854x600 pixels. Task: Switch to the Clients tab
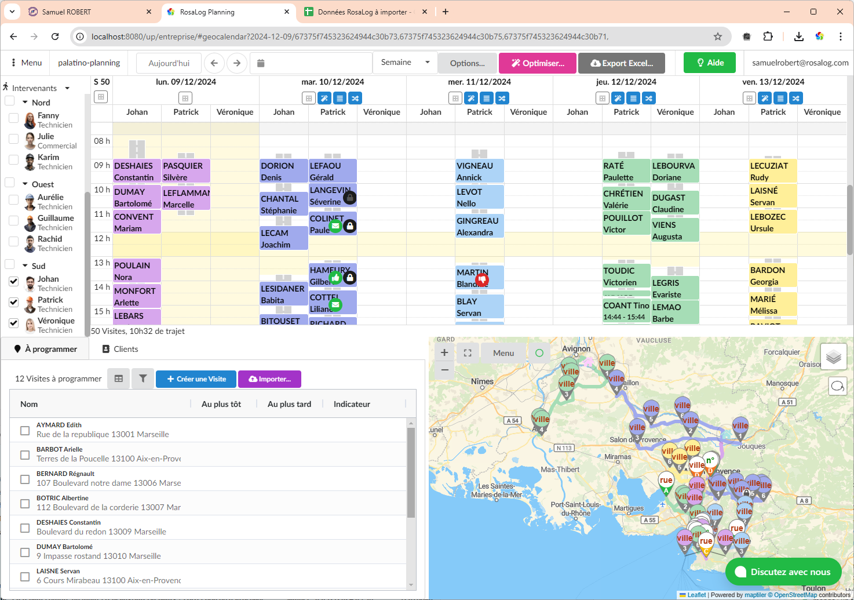(x=121, y=349)
